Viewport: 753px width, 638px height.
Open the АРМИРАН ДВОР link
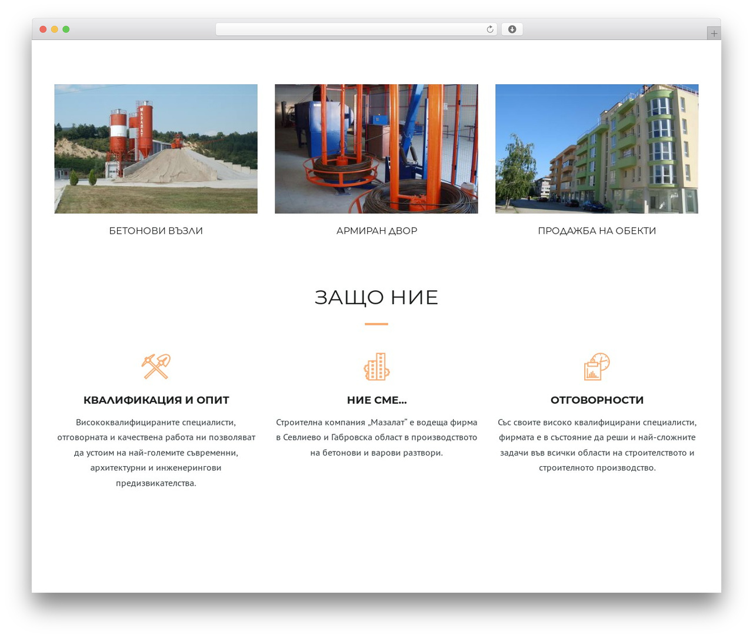(376, 231)
